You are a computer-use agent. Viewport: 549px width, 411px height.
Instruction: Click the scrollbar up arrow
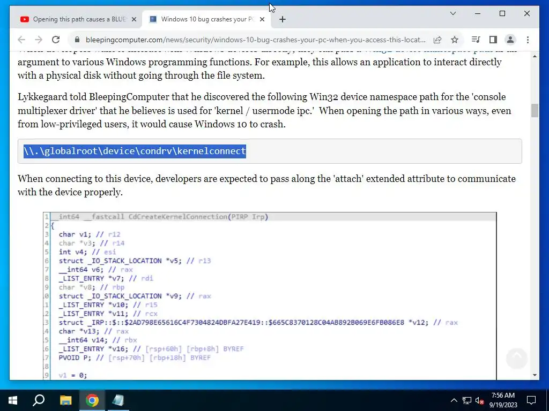tap(535, 56)
